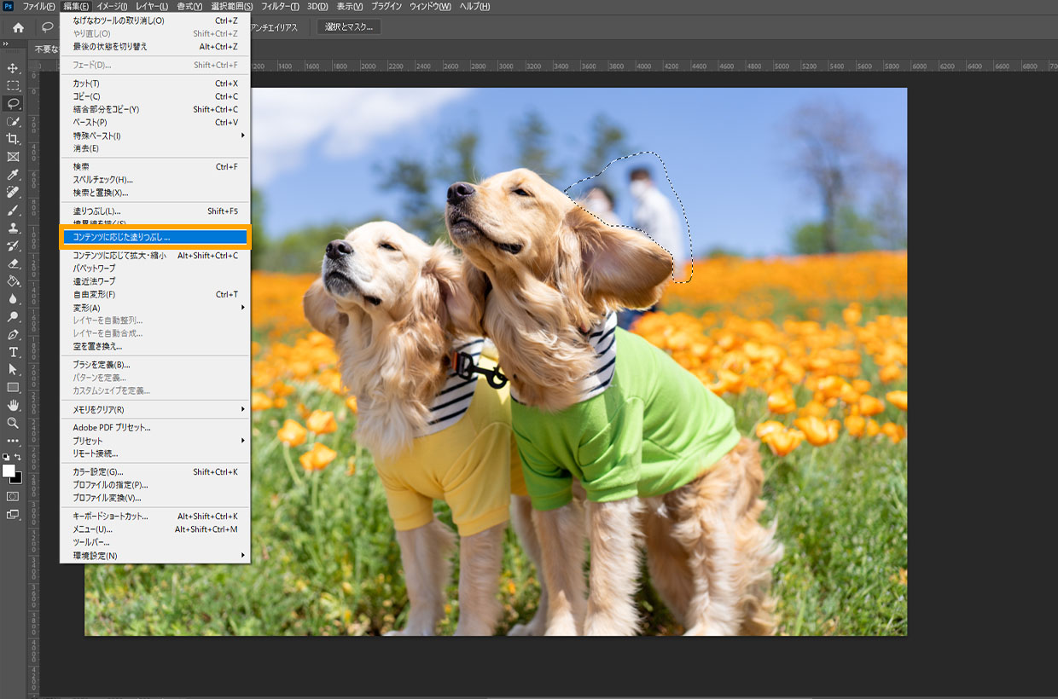Click the 選択とマスク... button

tap(350, 27)
